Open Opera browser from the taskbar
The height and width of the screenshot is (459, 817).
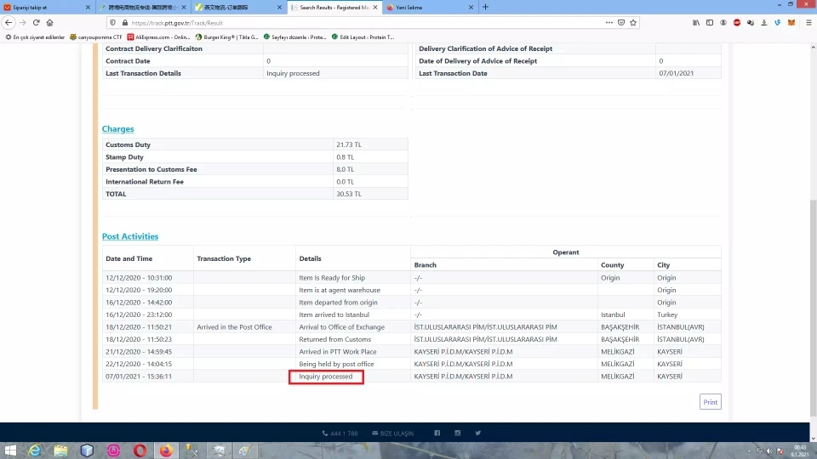[x=140, y=450]
